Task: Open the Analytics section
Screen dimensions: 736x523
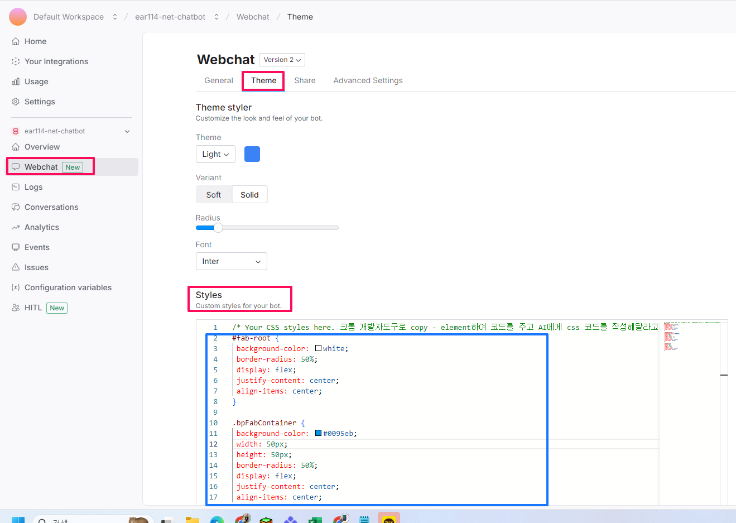Action: (42, 227)
